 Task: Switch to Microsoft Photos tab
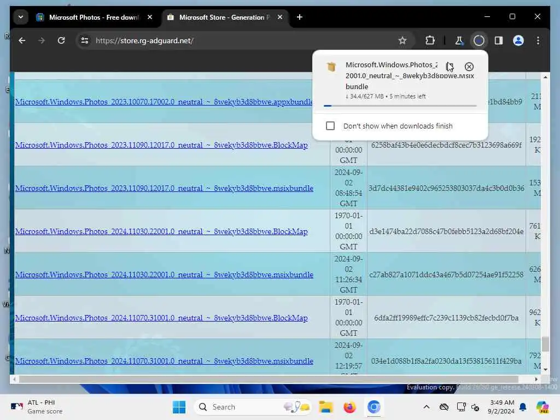(93, 17)
